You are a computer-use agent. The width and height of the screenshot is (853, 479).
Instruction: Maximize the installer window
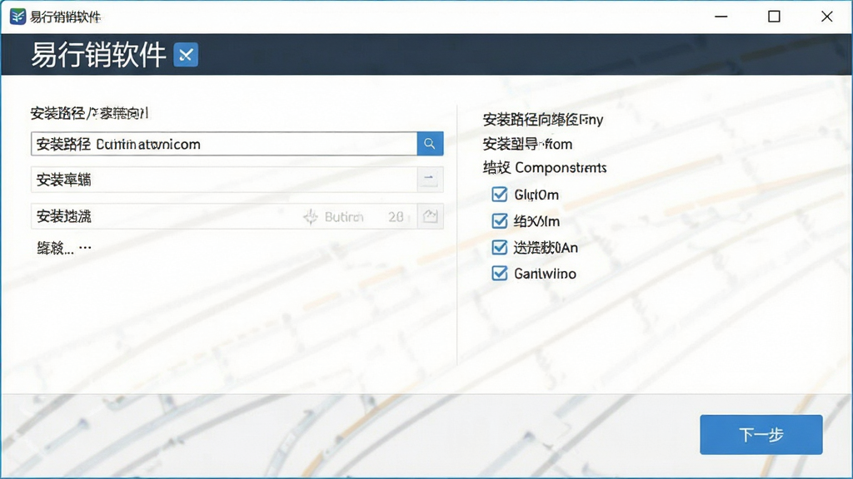click(x=774, y=17)
